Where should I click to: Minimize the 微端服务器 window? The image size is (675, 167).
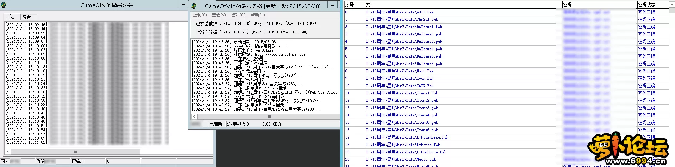pos(333,5)
